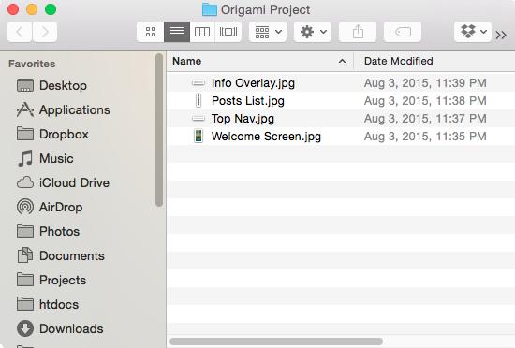Close the Origami Project window
The width and height of the screenshot is (515, 348).
point(13,9)
